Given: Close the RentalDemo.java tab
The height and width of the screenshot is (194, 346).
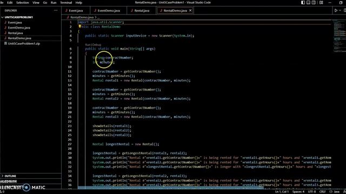Looking at the screenshot, I should [190, 10].
